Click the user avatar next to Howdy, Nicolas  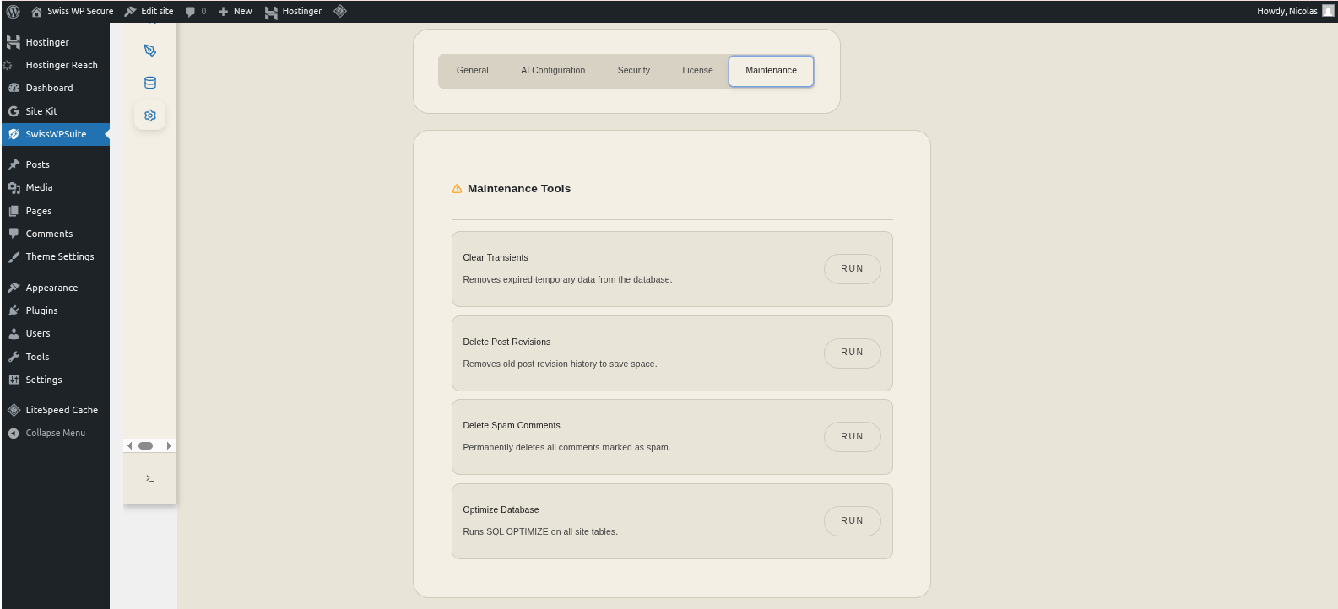(x=1328, y=11)
